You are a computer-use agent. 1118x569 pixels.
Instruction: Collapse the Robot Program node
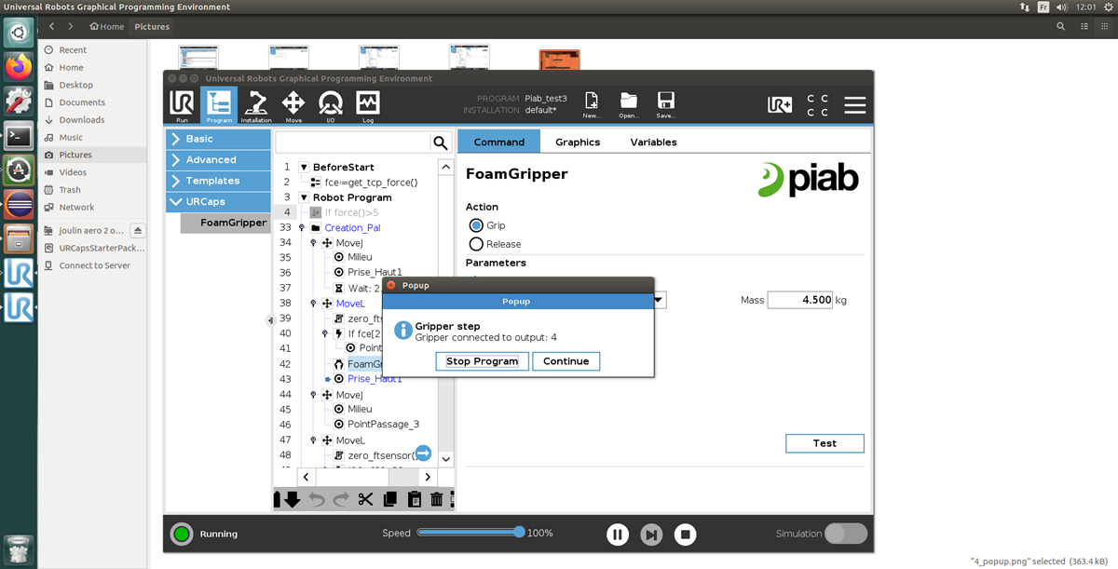click(304, 197)
